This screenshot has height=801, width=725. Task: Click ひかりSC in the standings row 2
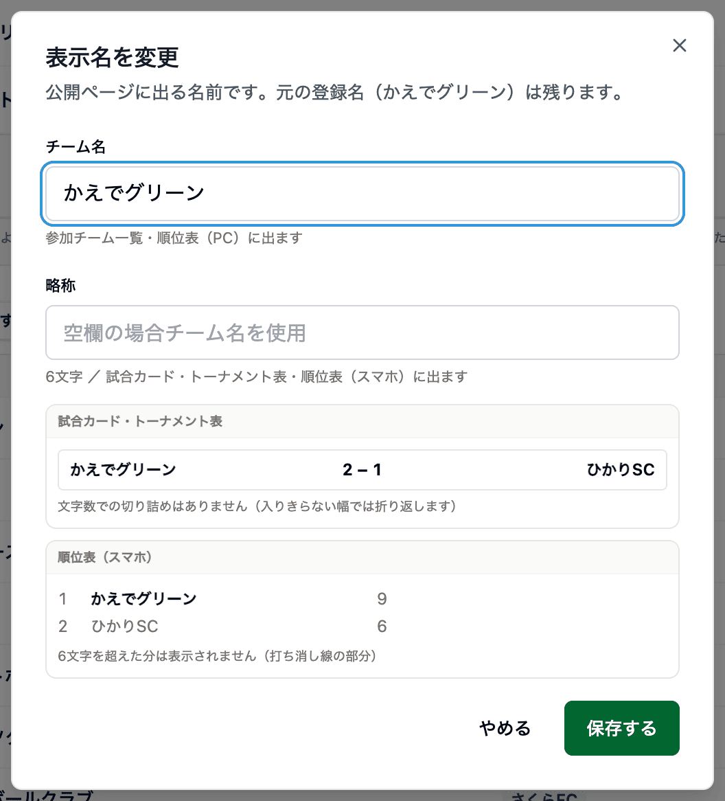coord(124,626)
